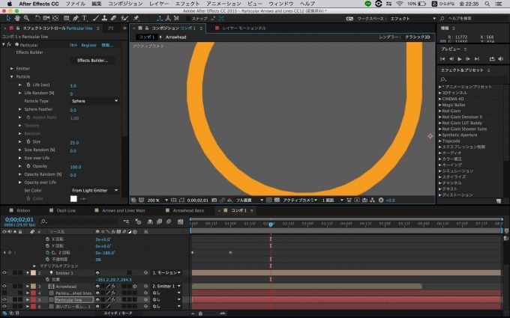Screen dimensions: 510x318
Task: Toggle the Opacity stopwatch icon
Action: pos(27,166)
